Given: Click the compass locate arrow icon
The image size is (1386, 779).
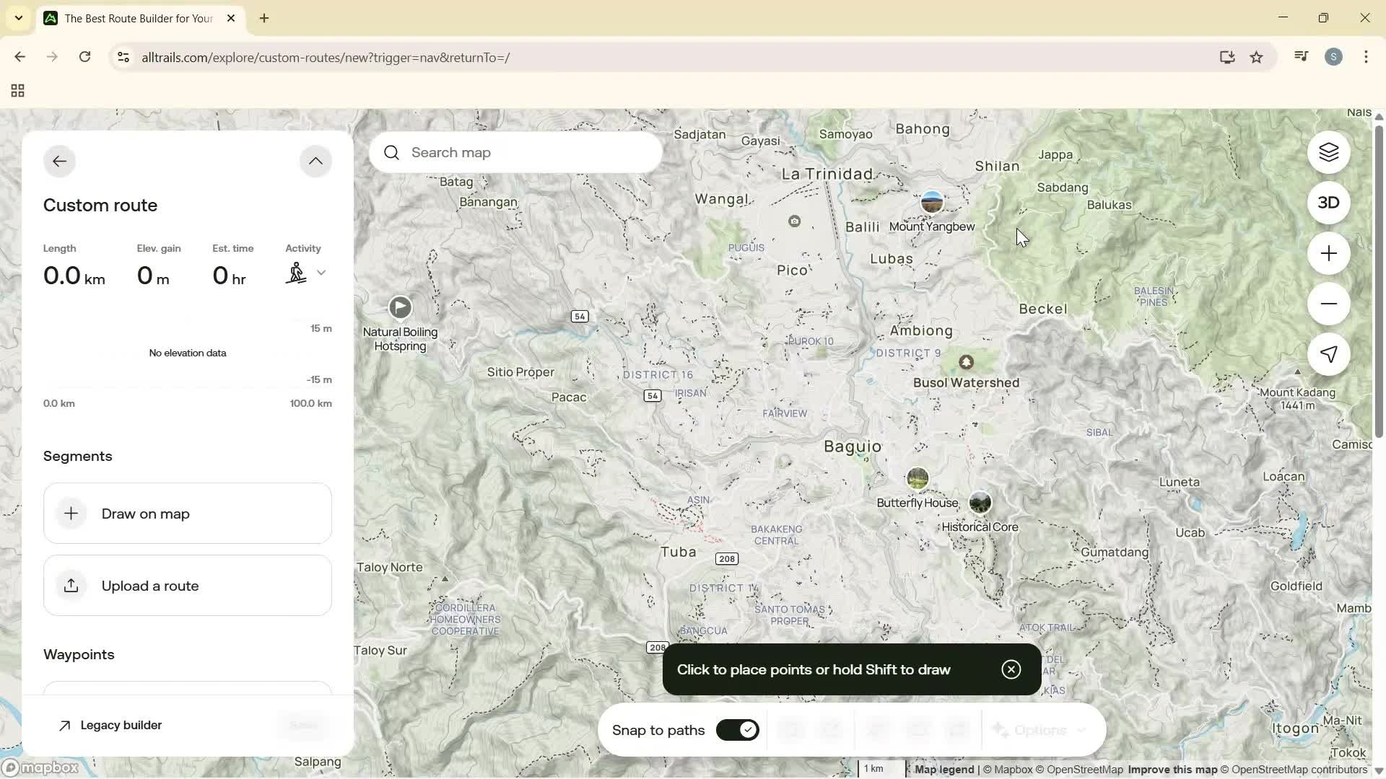Looking at the screenshot, I should pos(1329,354).
